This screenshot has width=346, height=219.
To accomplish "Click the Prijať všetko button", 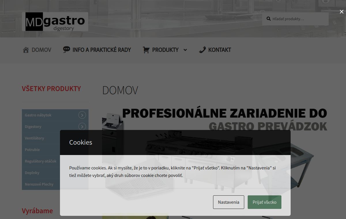I will coord(264,202).
